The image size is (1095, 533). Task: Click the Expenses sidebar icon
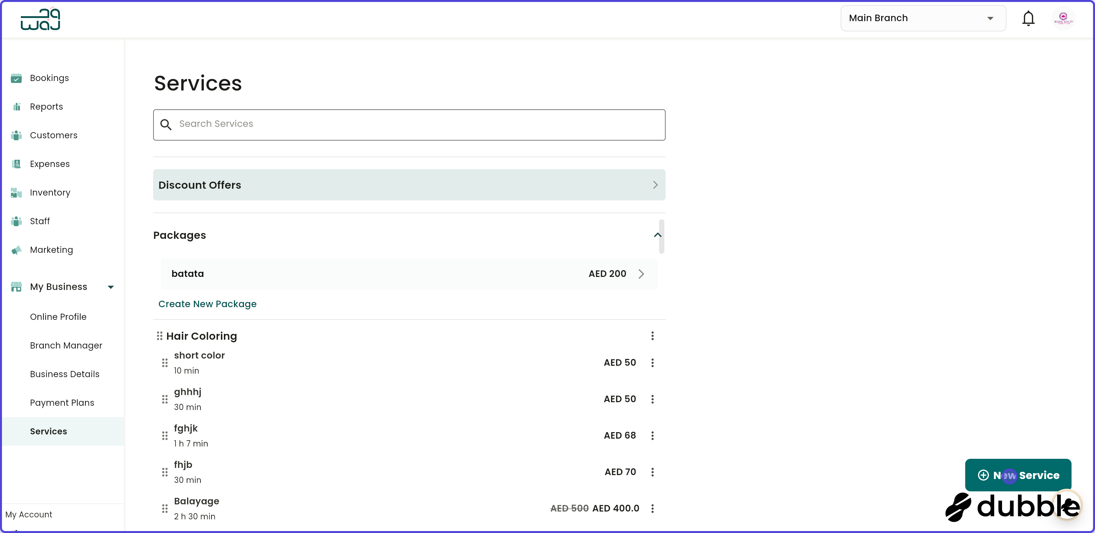pos(16,164)
